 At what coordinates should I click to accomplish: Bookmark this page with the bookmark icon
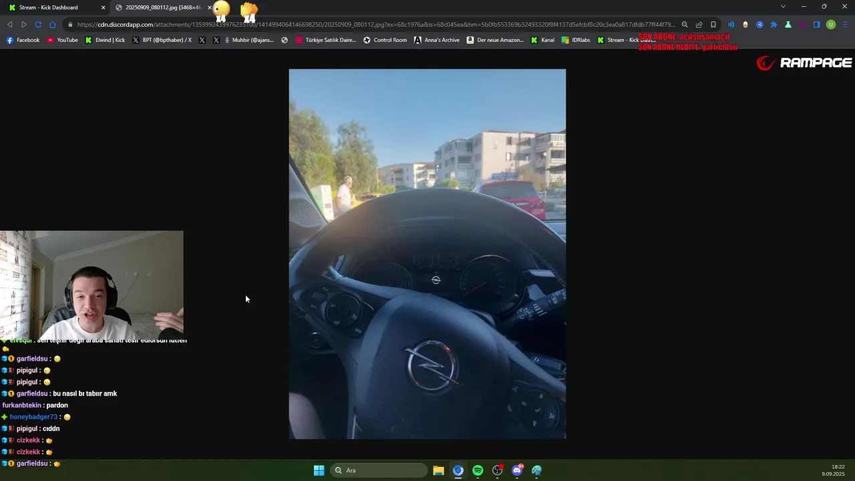pyautogui.click(x=713, y=25)
